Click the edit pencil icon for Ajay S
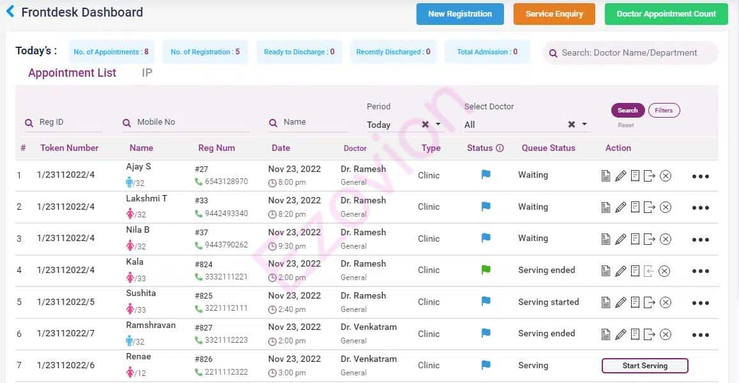Screen dimensions: 739x383 [620, 176]
